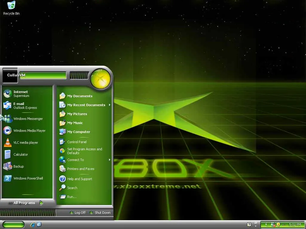Open Set Program Access and Defaults
The width and height of the screenshot is (306, 229).
coord(85,151)
